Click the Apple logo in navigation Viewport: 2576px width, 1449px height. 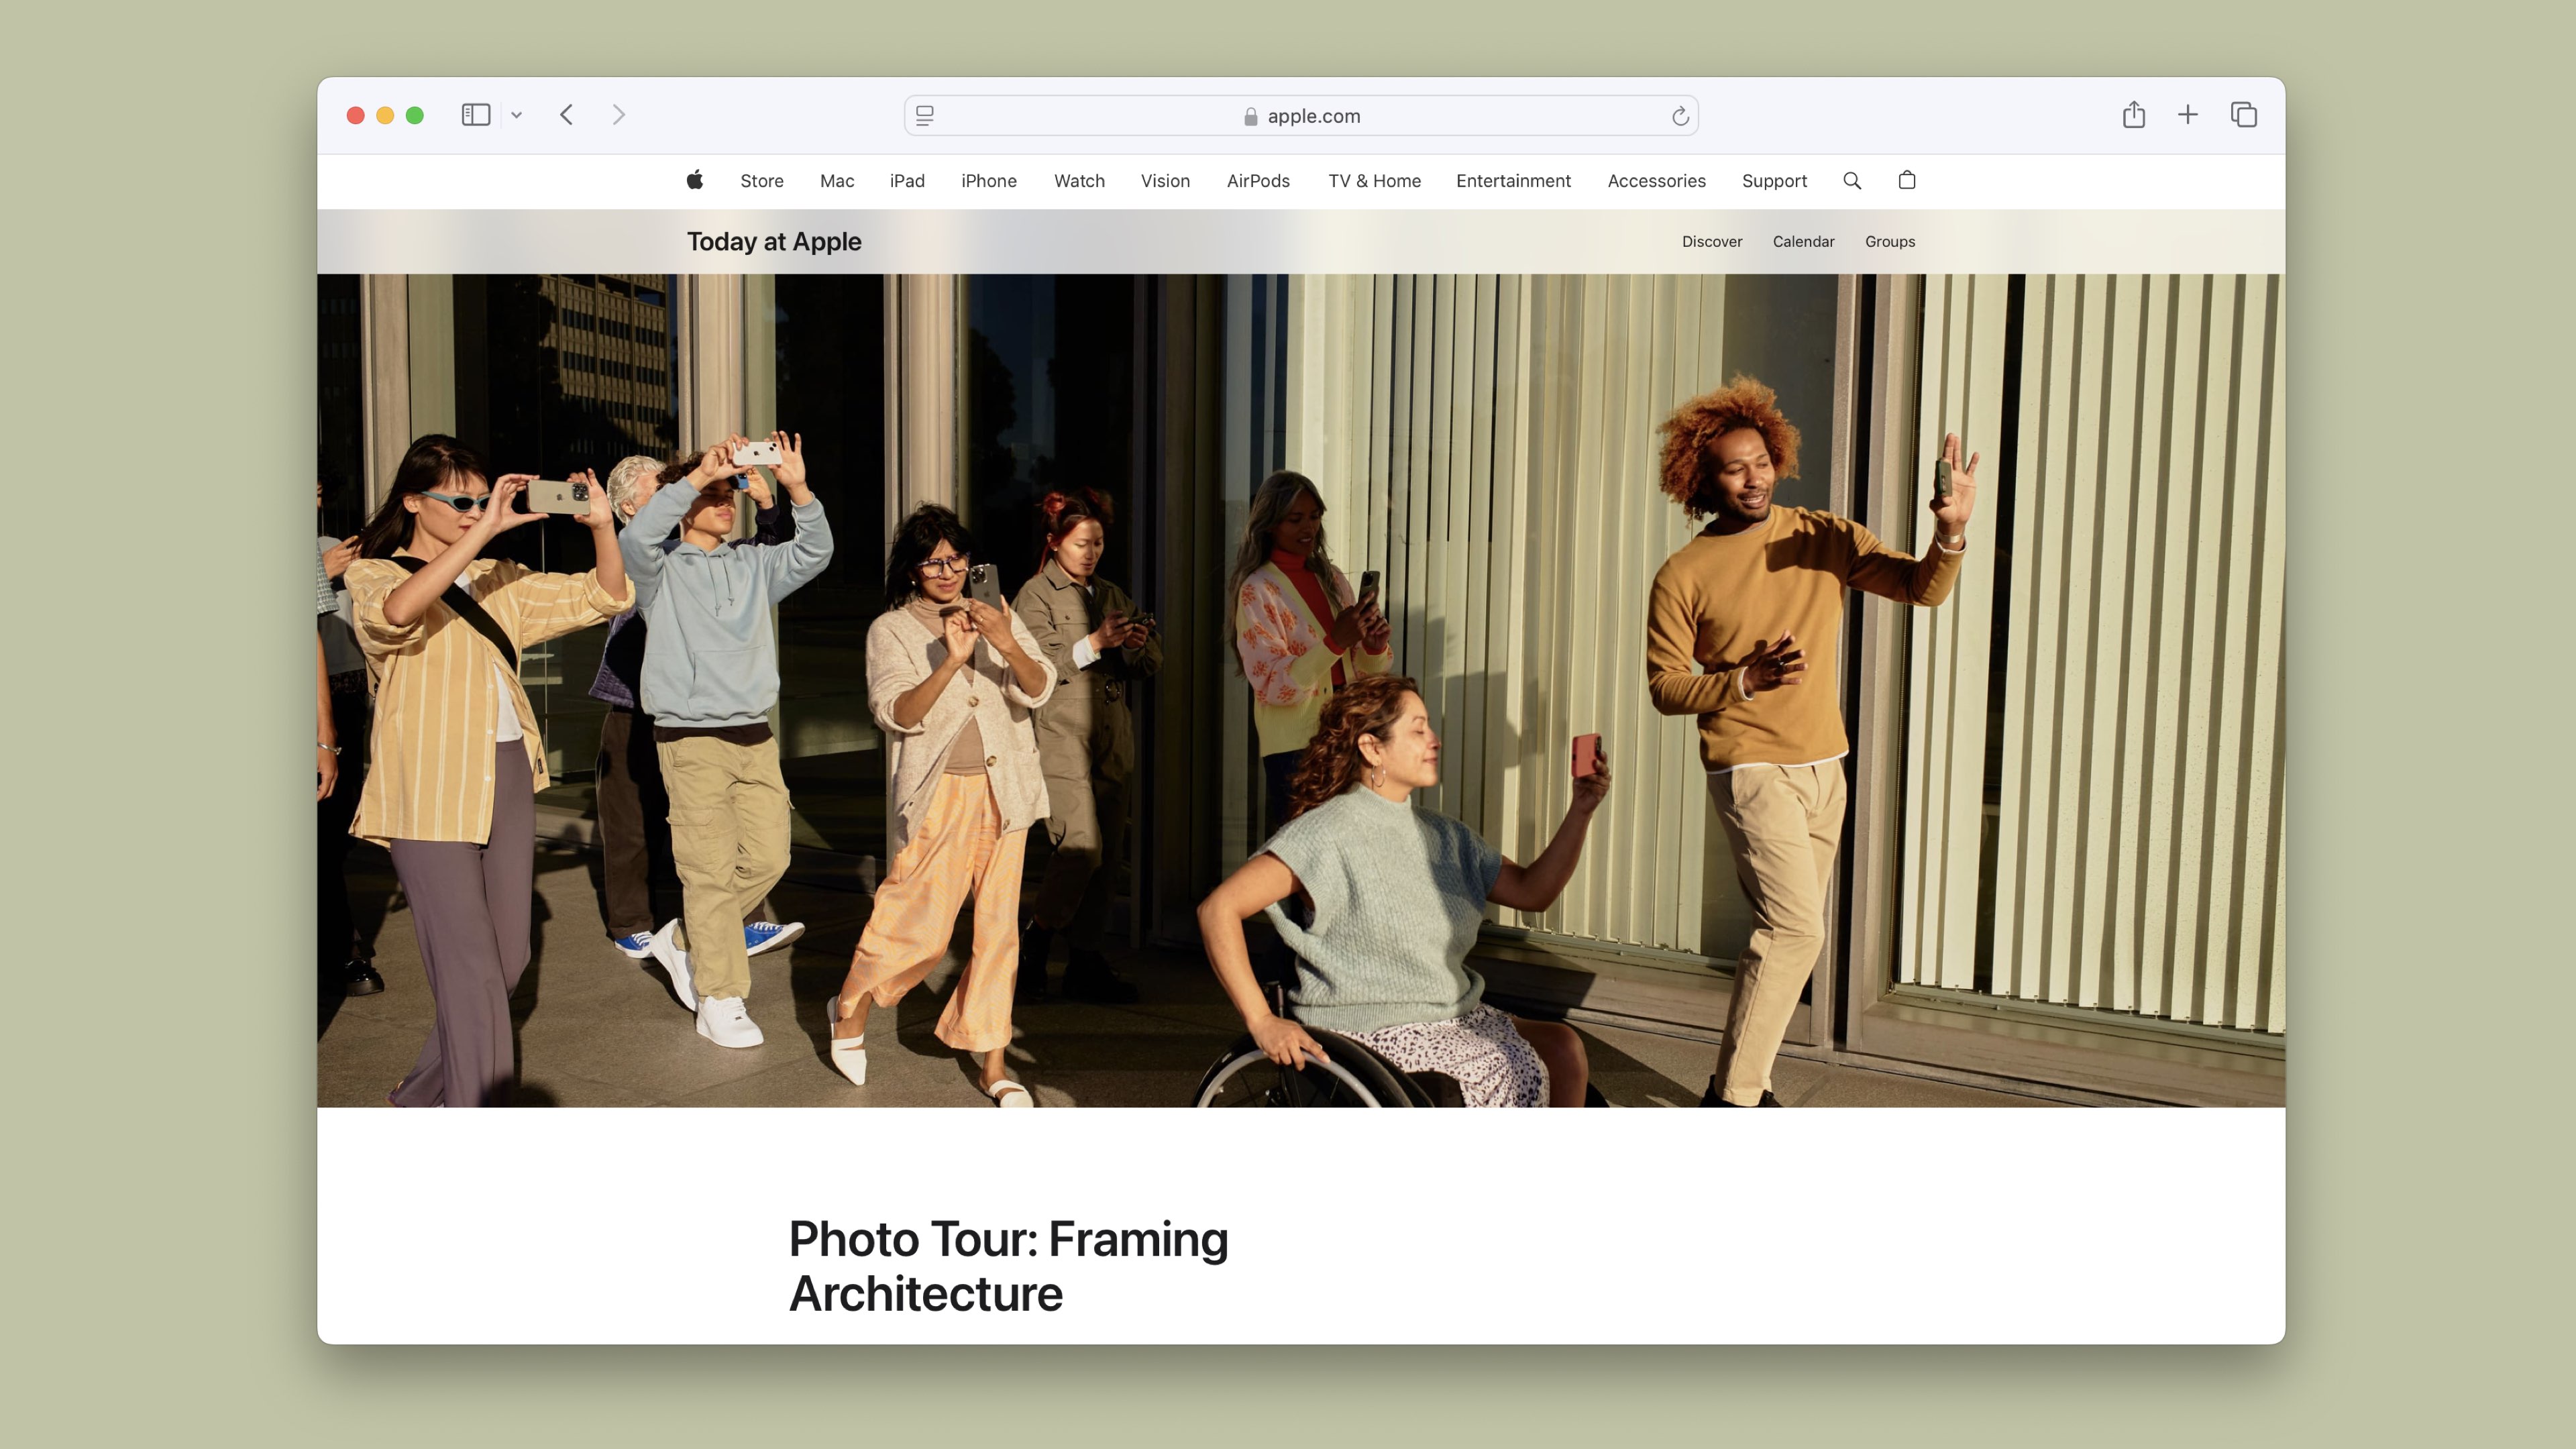[x=695, y=180]
